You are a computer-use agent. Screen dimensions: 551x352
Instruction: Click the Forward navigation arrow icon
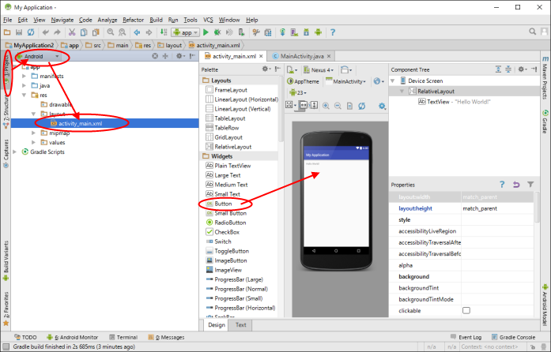(149, 32)
